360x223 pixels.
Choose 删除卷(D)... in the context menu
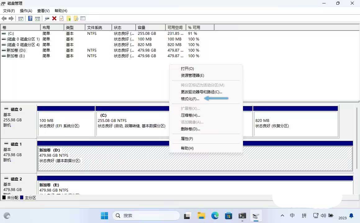pos(206,129)
